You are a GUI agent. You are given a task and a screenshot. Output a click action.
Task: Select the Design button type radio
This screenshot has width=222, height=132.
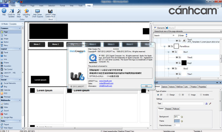click(168, 95)
